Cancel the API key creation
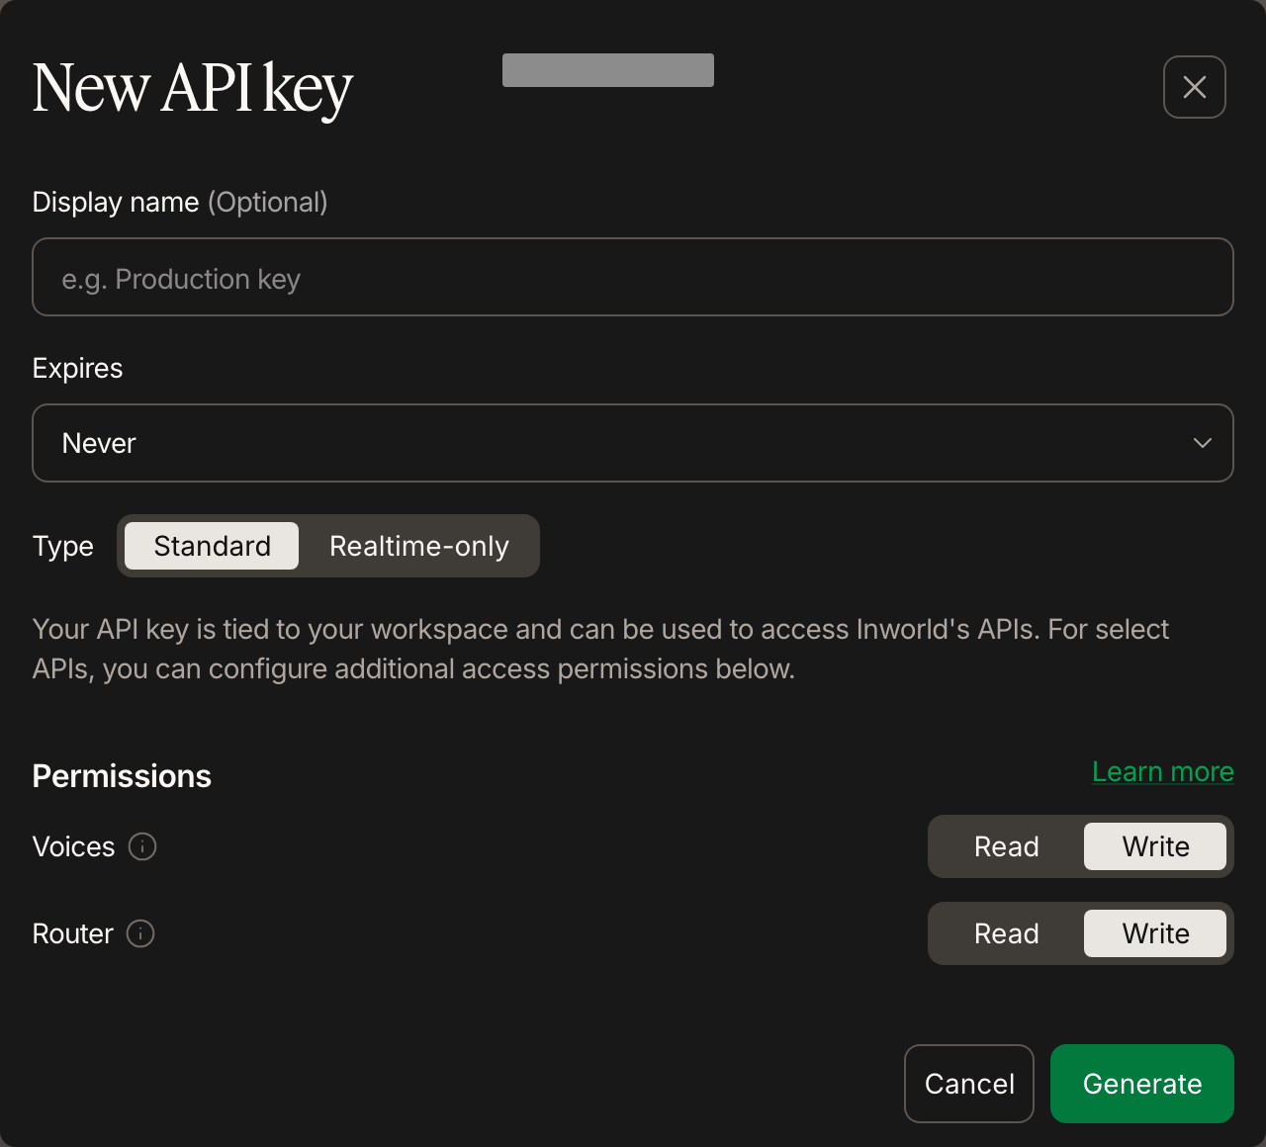 click(x=969, y=1084)
